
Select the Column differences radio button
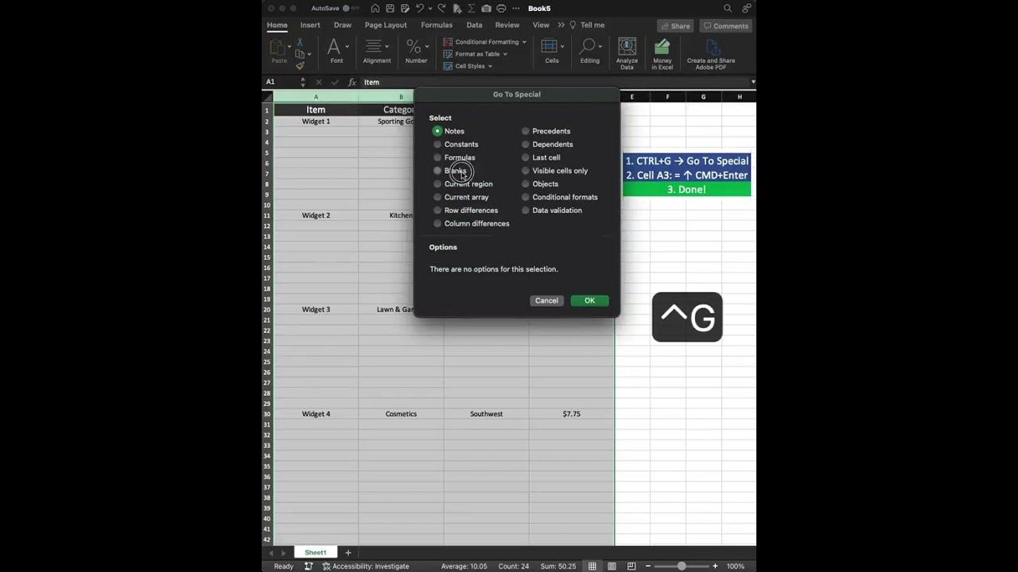click(x=437, y=223)
